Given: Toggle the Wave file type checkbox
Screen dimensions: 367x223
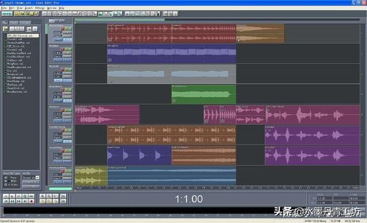Looking at the screenshot, I should 6,178.
